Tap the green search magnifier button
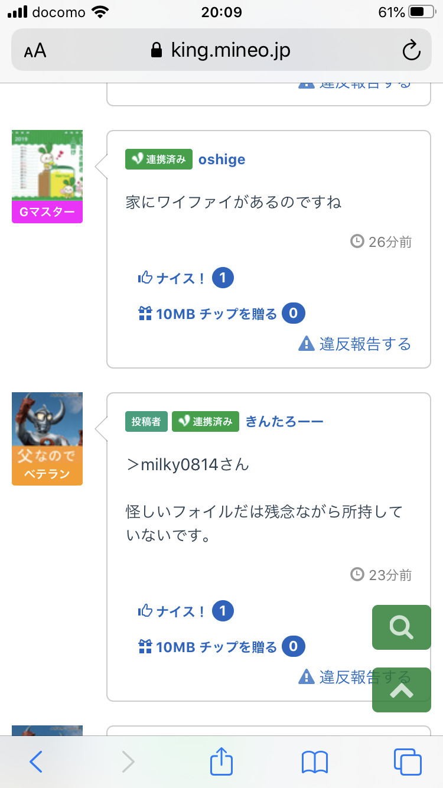Image resolution: width=443 pixels, height=788 pixels. (x=402, y=627)
